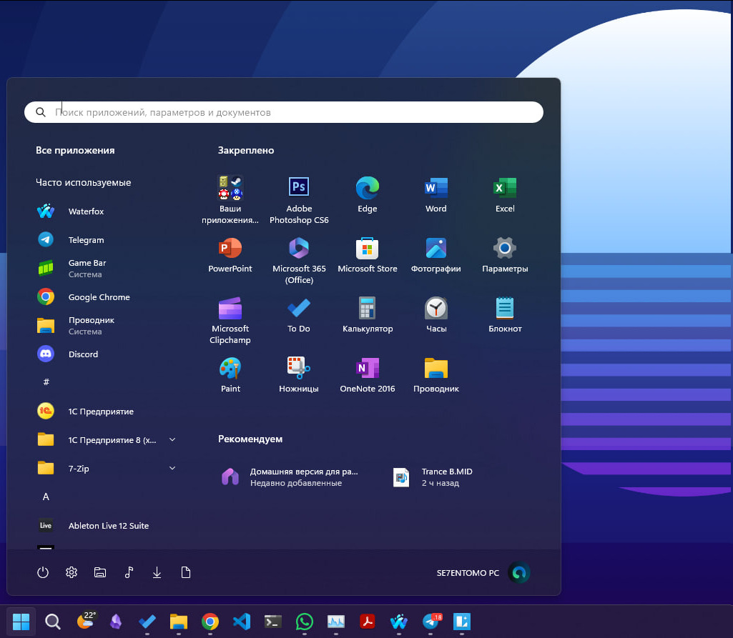The height and width of the screenshot is (638, 733).
Task: Click the SE7ENTOMO PC user account button
Action: [x=483, y=573]
